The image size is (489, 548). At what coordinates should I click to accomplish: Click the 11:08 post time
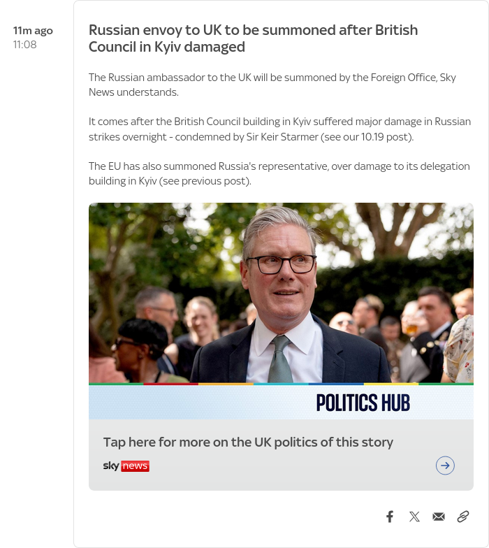[25, 45]
